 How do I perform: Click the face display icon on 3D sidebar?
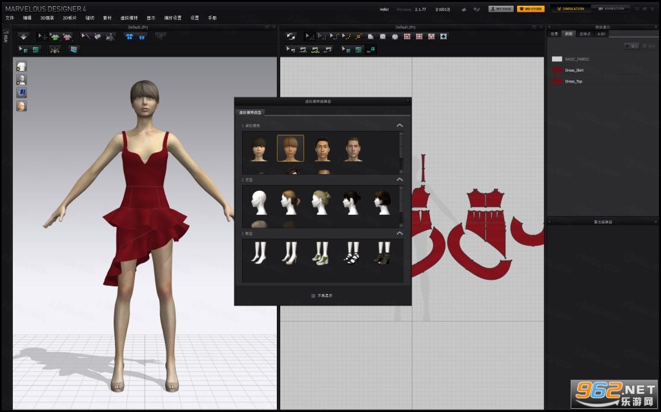coord(21,106)
